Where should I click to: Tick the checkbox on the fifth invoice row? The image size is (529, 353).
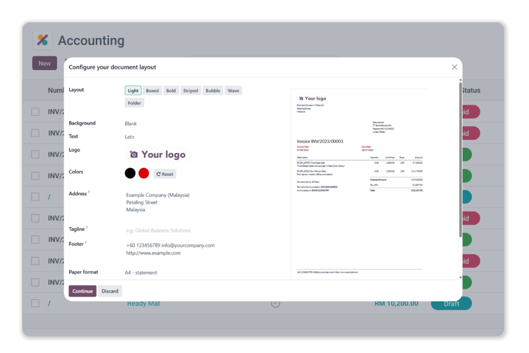coord(35,197)
